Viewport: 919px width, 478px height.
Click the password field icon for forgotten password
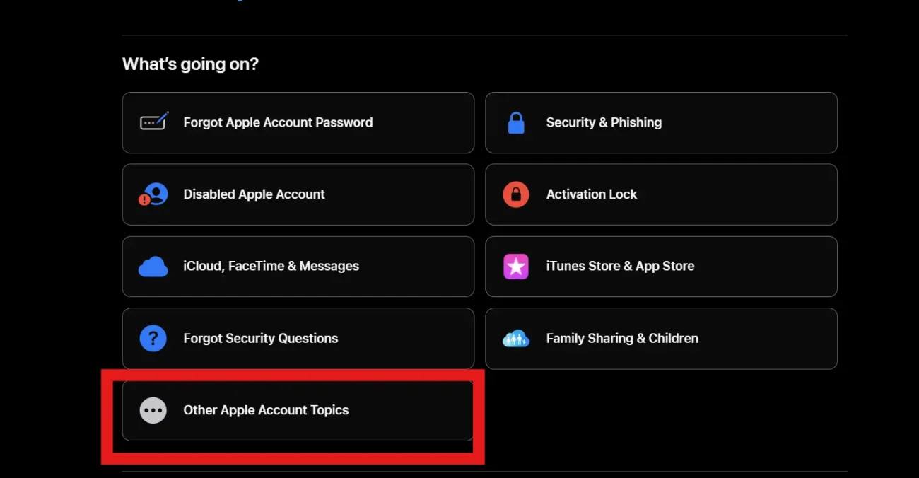(153, 122)
